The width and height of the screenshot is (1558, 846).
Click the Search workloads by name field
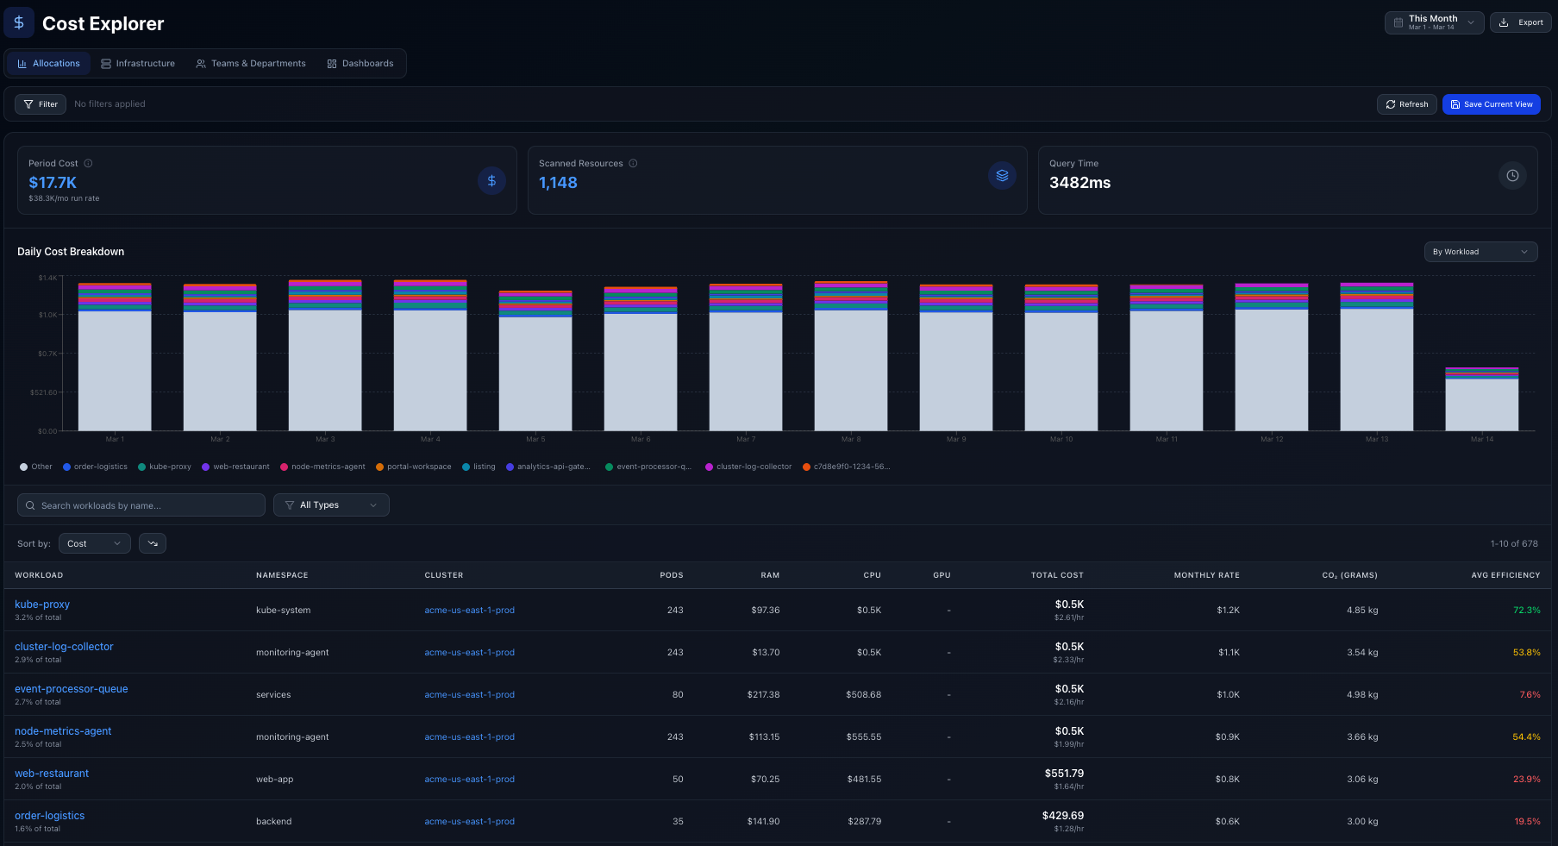tap(141, 505)
